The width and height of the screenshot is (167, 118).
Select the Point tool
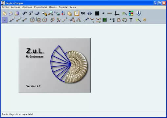pyautogui.click(x=5, y=20)
